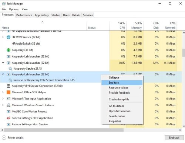The height and width of the screenshot is (143, 185).
Task: Switch to the Users tab
Action: click(66, 15)
